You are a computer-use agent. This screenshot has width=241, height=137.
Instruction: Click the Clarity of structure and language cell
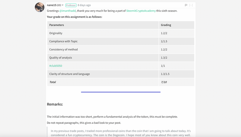coord(103,74)
